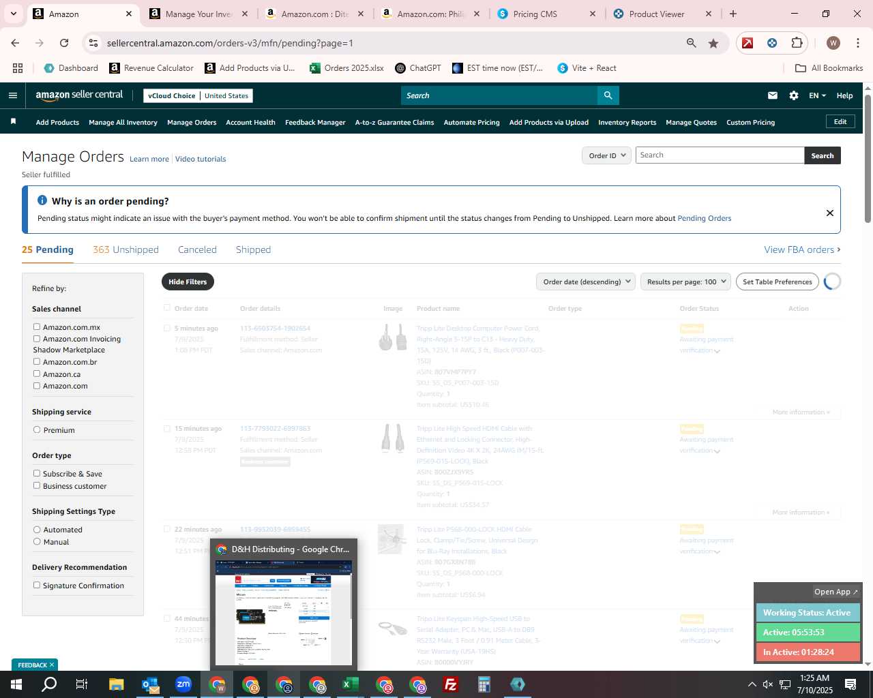Switch to the Canceled tab
Screen dimensions: 873x698
pyautogui.click(x=197, y=249)
